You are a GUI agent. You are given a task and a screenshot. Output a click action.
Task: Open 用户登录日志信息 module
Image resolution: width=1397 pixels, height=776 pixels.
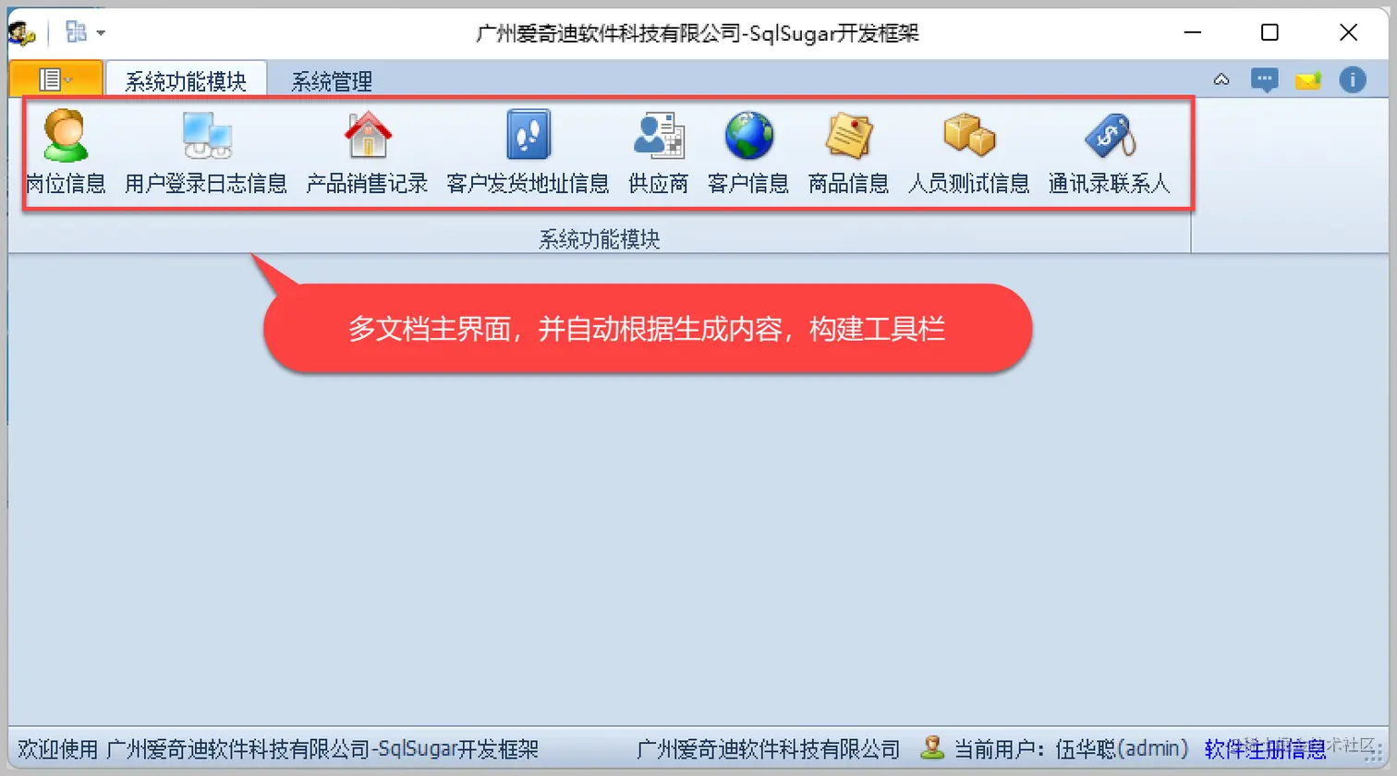point(206,152)
